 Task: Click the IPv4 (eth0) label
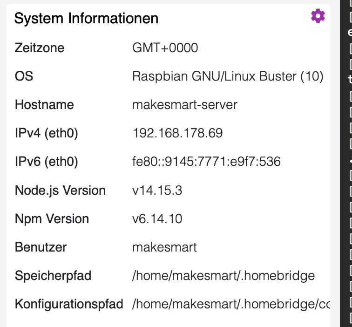(x=47, y=133)
